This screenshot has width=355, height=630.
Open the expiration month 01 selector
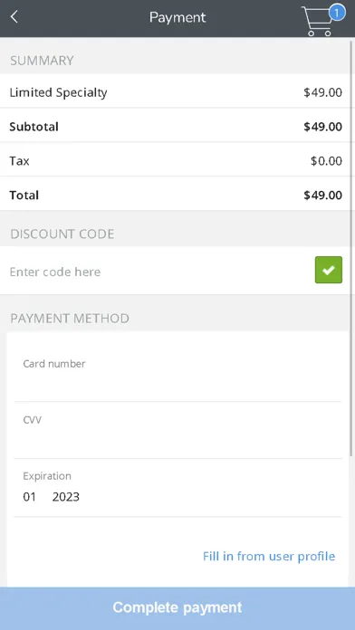pyautogui.click(x=29, y=497)
